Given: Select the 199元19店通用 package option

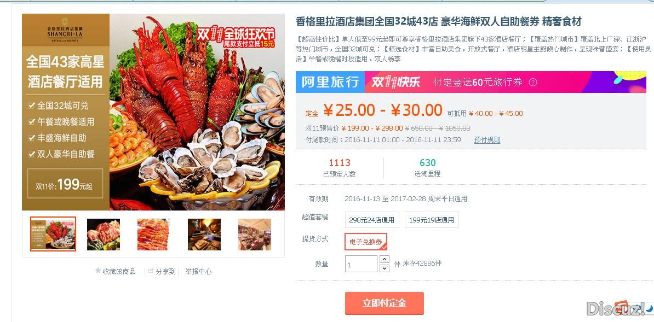Looking at the screenshot, I should [x=432, y=220].
